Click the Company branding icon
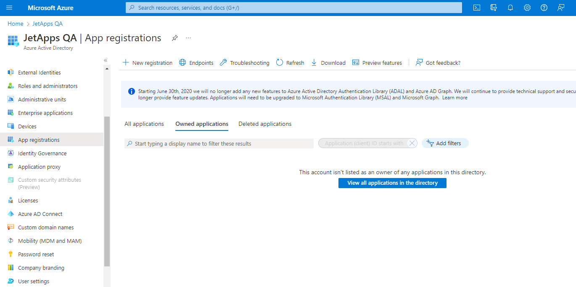576x287 pixels. pos(11,268)
